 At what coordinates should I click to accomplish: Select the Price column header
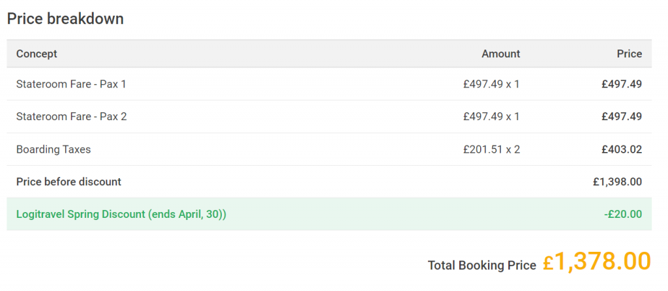pyautogui.click(x=630, y=54)
